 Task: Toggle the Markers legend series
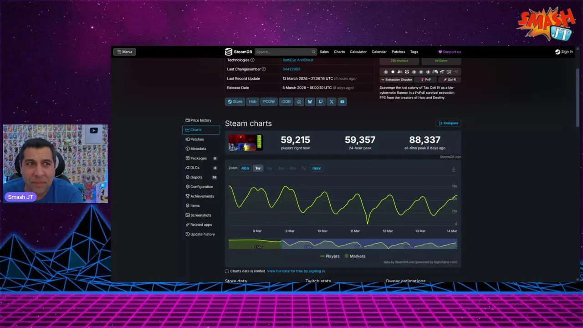[355, 256]
